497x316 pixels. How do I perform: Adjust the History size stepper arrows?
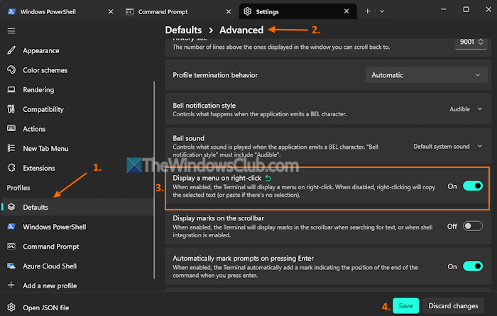pos(481,42)
